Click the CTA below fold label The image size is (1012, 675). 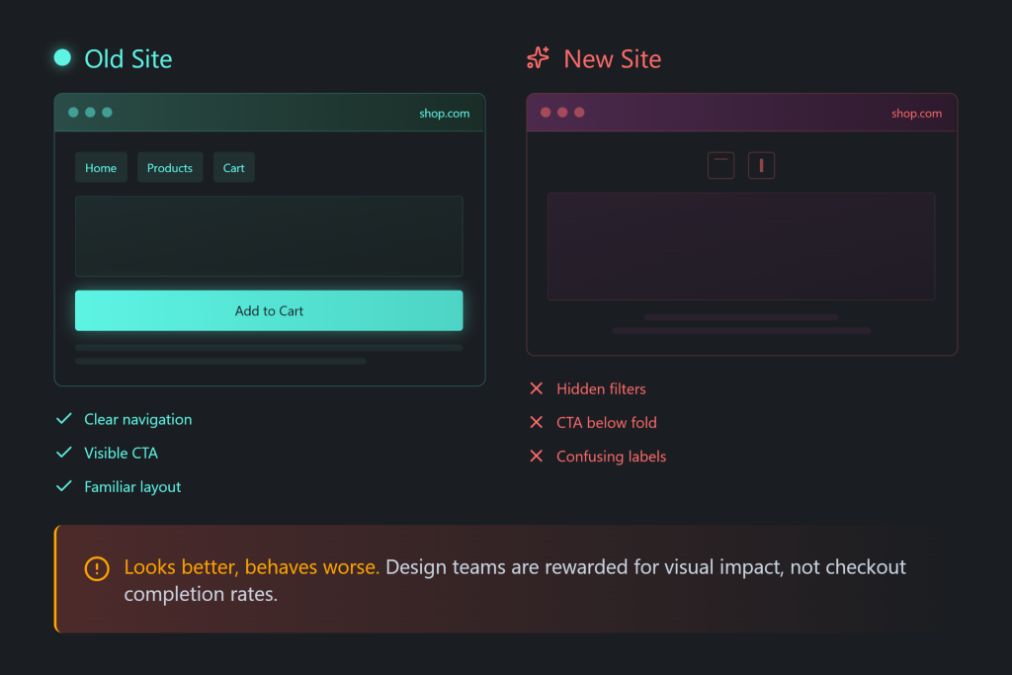[607, 422]
